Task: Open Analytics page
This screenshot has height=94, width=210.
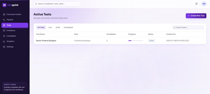Action: (x=15, y=41)
